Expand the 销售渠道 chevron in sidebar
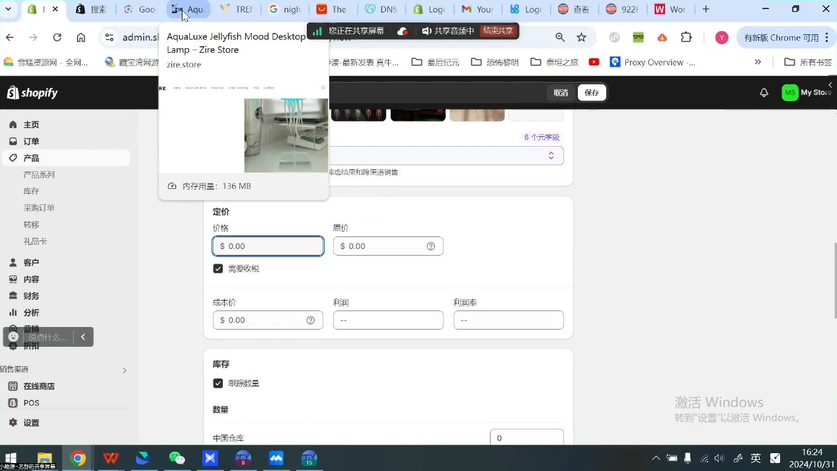The image size is (837, 471). [x=124, y=370]
